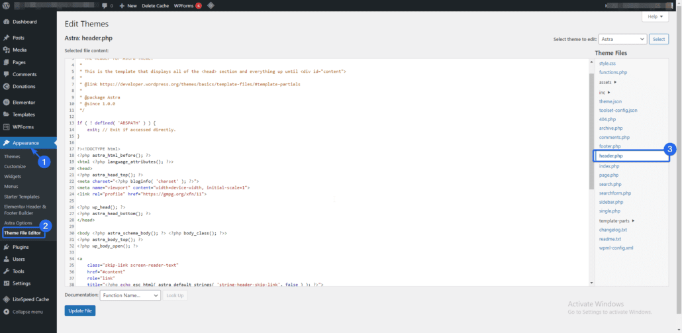Open search.php theme file
Screen dimensions: 682x333
610,184
